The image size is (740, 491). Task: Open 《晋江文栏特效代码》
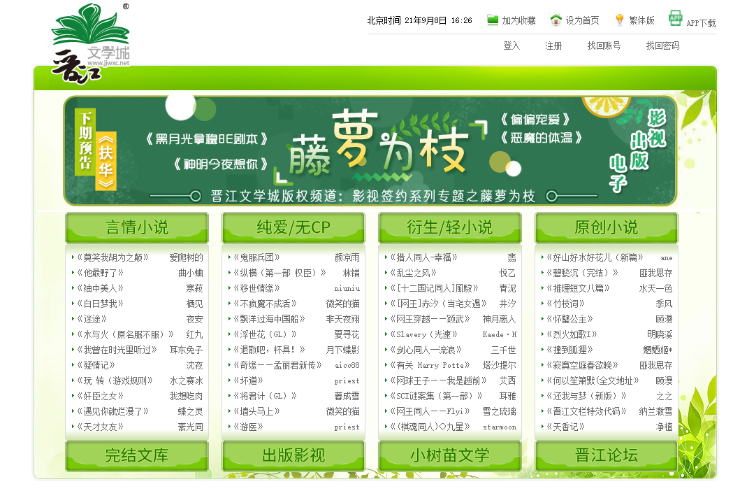tap(587, 411)
